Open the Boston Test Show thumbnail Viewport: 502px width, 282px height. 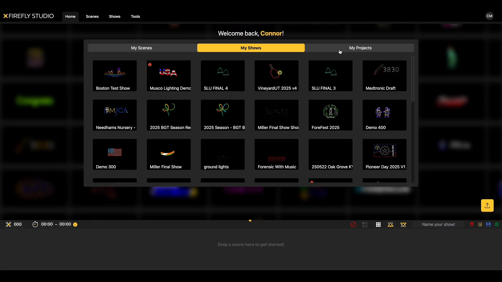(x=115, y=76)
